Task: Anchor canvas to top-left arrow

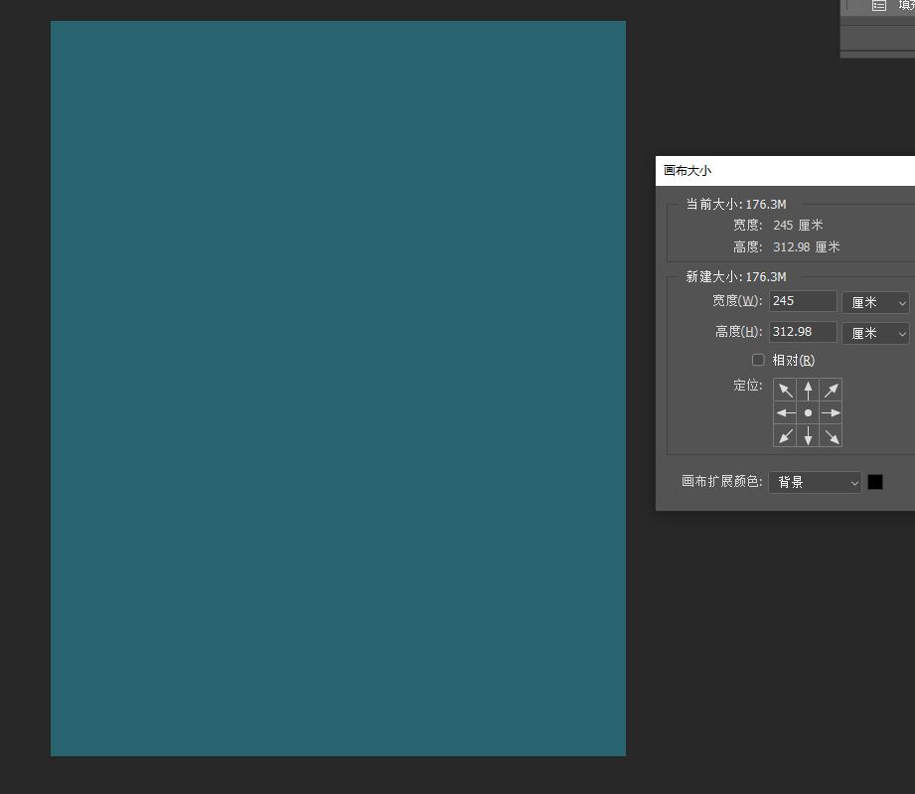Action: (785, 390)
